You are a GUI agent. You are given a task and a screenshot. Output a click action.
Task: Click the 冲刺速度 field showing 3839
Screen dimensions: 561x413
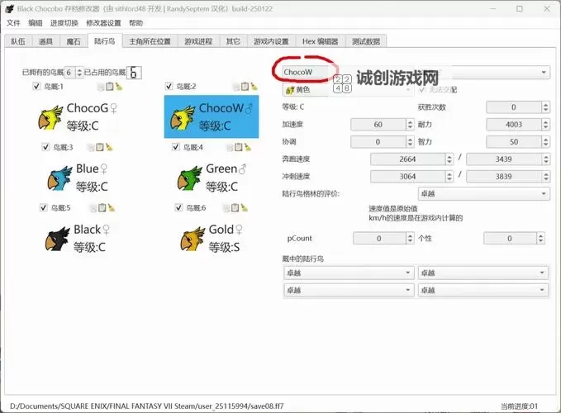coord(504,176)
